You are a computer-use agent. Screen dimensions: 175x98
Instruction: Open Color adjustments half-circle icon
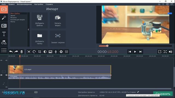[x=45, y=52]
